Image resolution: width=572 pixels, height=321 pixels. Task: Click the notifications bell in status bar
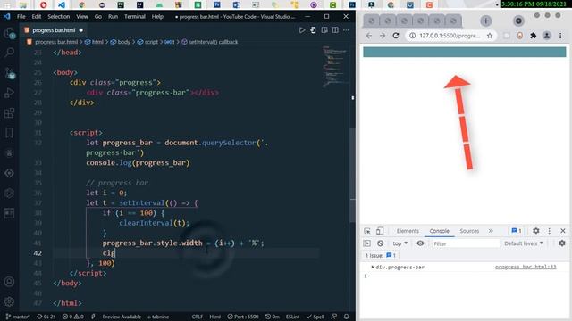[346, 317]
